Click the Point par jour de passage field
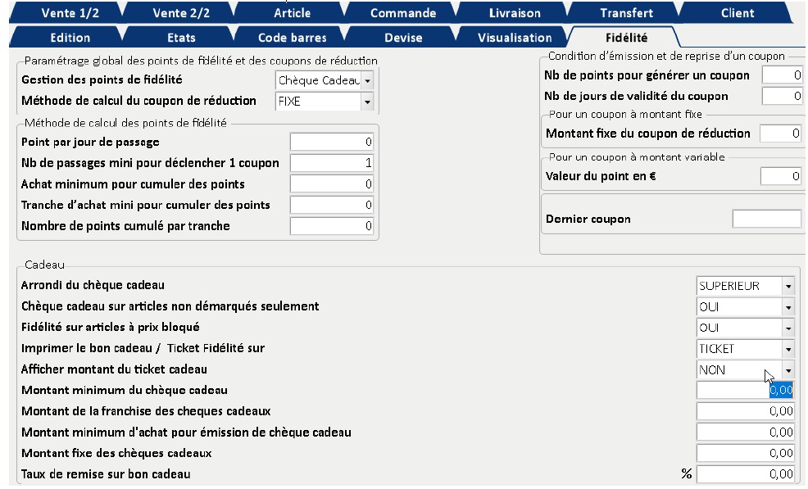 [331, 143]
